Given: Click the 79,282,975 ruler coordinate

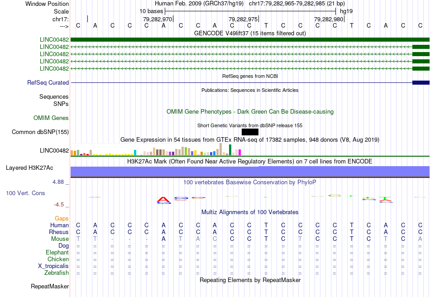Looking at the screenshot, I should pyautogui.click(x=243, y=19).
